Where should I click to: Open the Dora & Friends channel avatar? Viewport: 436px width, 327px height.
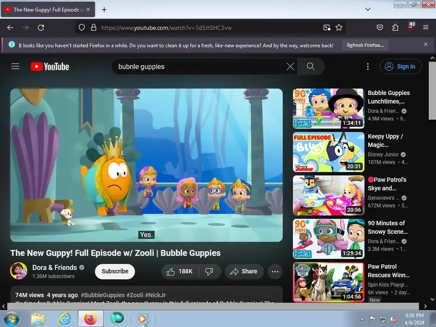[x=19, y=271]
